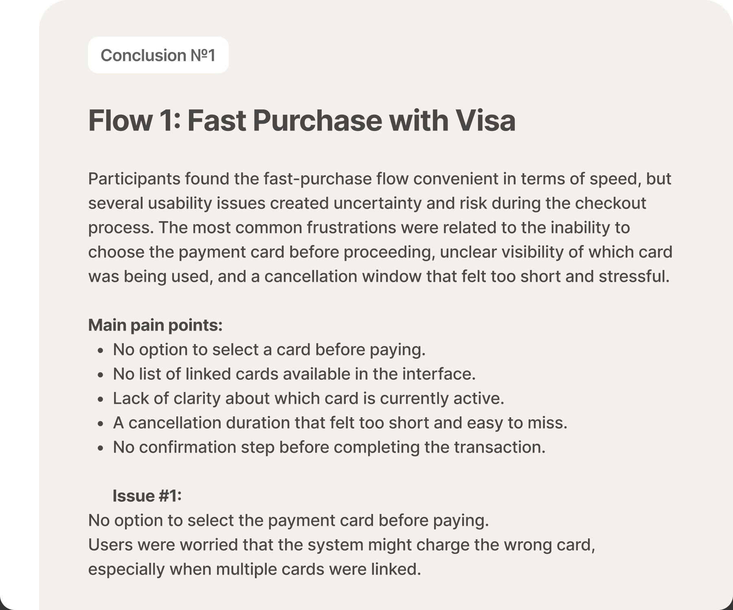Click the line beginning several usability issues
733x610 pixels.
click(367, 203)
